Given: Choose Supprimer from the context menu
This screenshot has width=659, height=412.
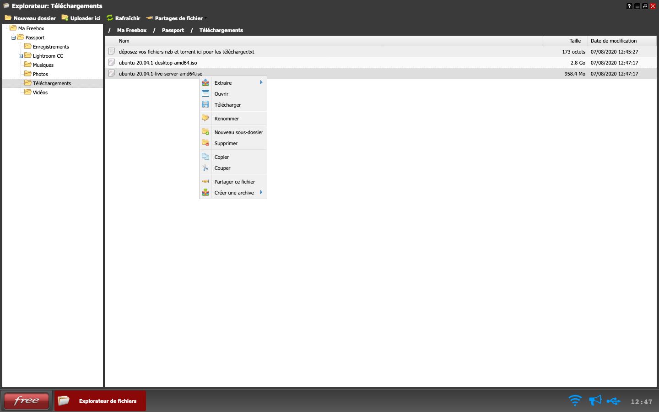Looking at the screenshot, I should pos(233,143).
